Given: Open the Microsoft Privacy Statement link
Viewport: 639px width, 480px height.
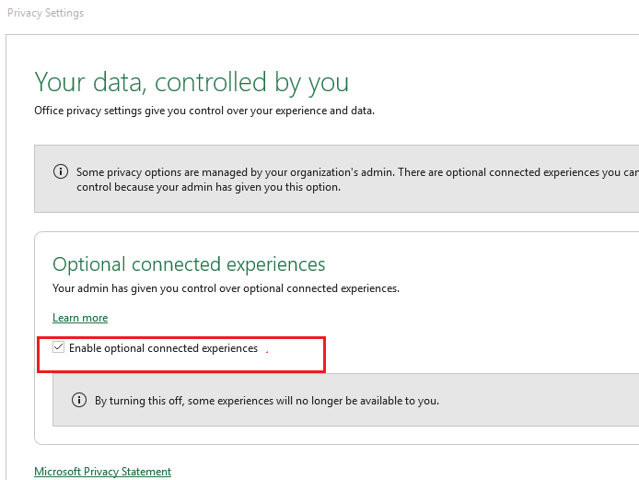Looking at the screenshot, I should tap(103, 472).
